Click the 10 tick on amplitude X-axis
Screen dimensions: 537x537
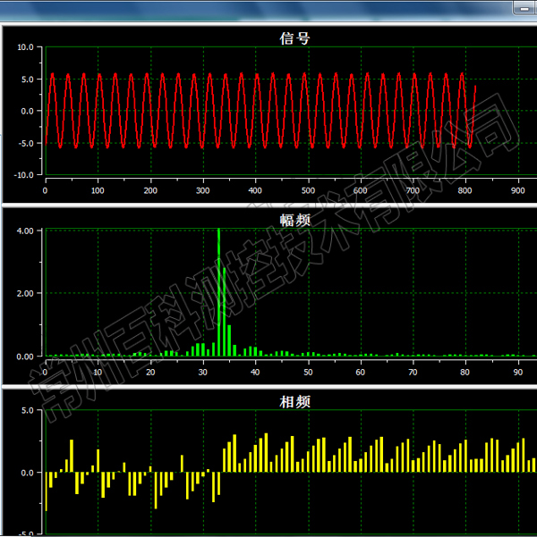coord(98,373)
